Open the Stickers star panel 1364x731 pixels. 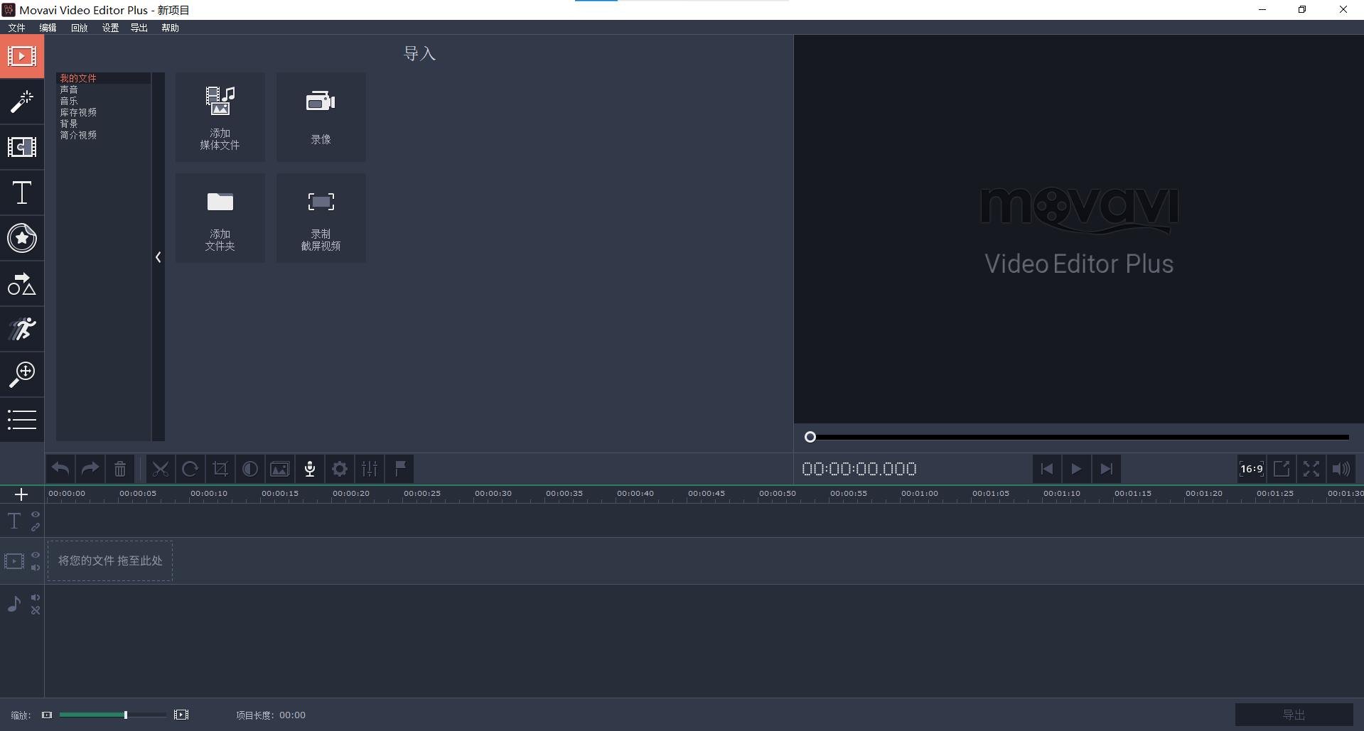pyautogui.click(x=22, y=238)
